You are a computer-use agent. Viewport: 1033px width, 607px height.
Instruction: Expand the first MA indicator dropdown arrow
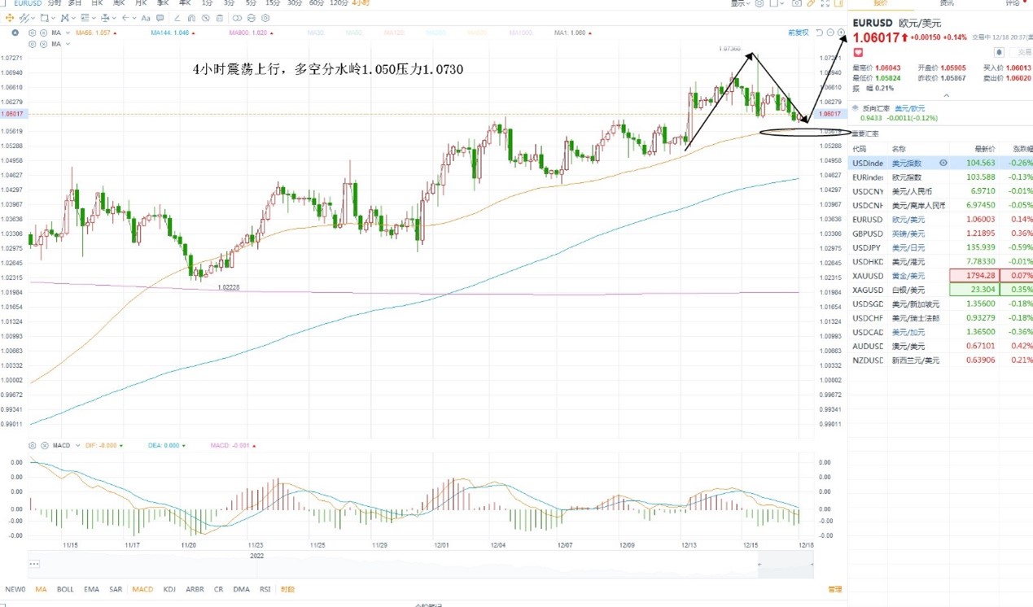pyautogui.click(x=68, y=33)
